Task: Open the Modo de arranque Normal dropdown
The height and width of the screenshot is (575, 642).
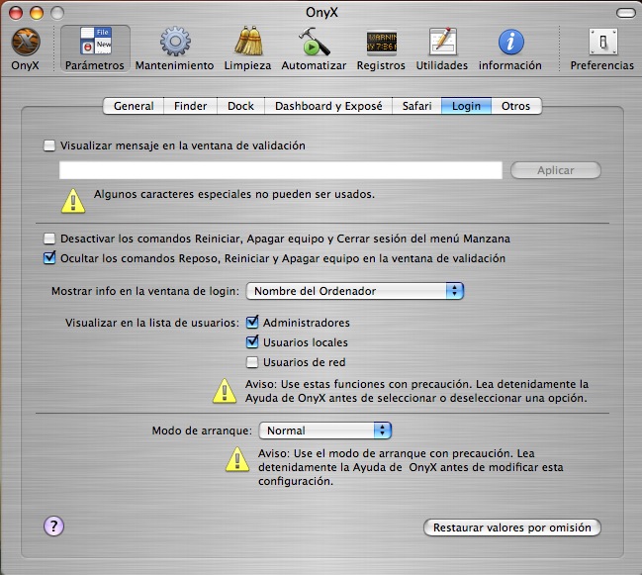Action: [325, 431]
